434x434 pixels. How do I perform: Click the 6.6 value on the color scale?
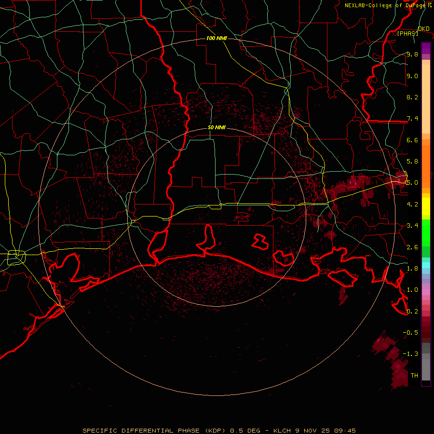[412, 140]
